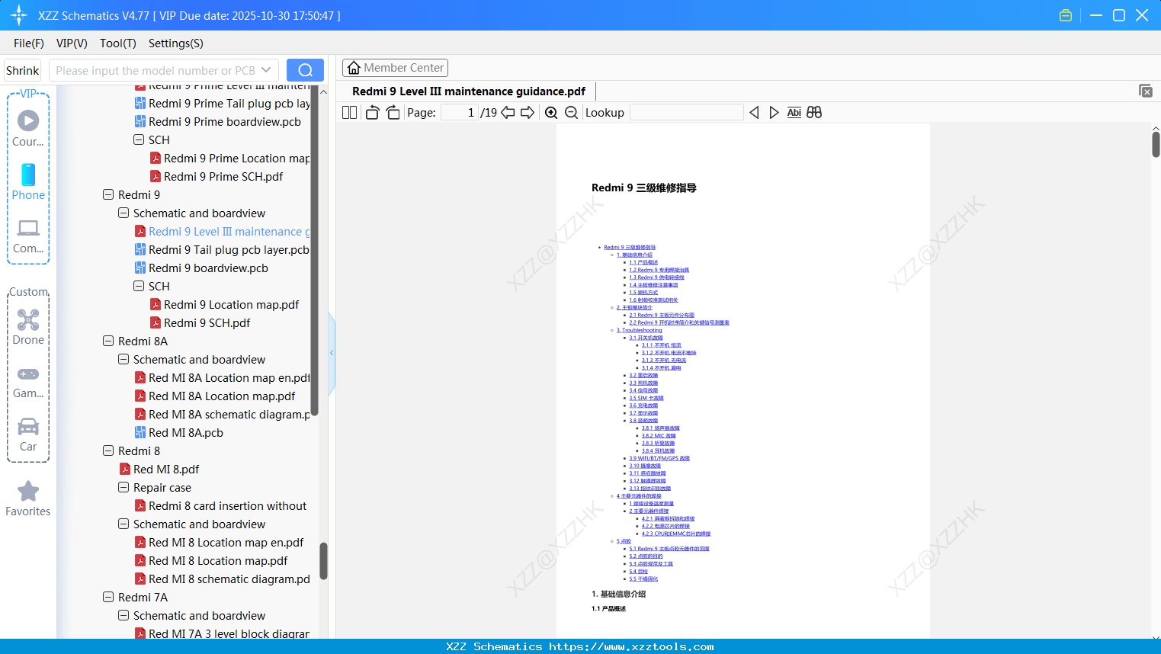Open 'Redmi 9 SCH.pdf'
The image size is (1161, 654).
coord(207,322)
